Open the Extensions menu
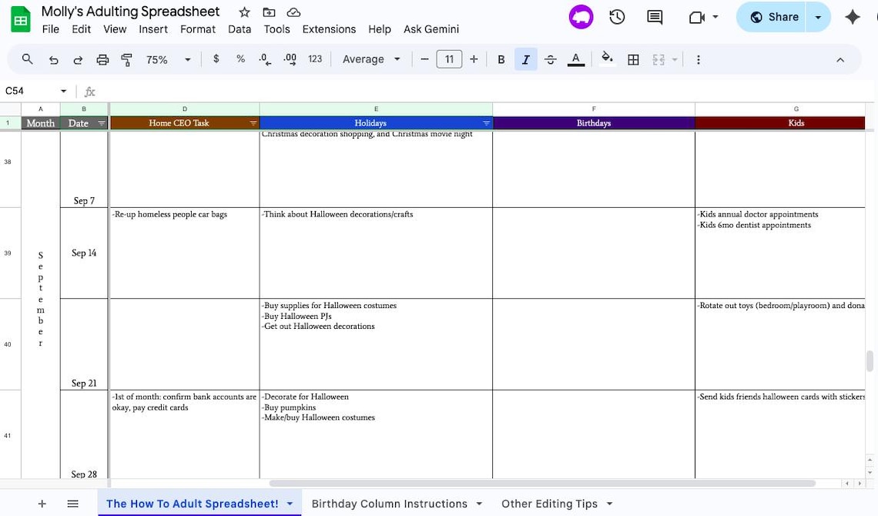878x516 pixels. (x=330, y=29)
